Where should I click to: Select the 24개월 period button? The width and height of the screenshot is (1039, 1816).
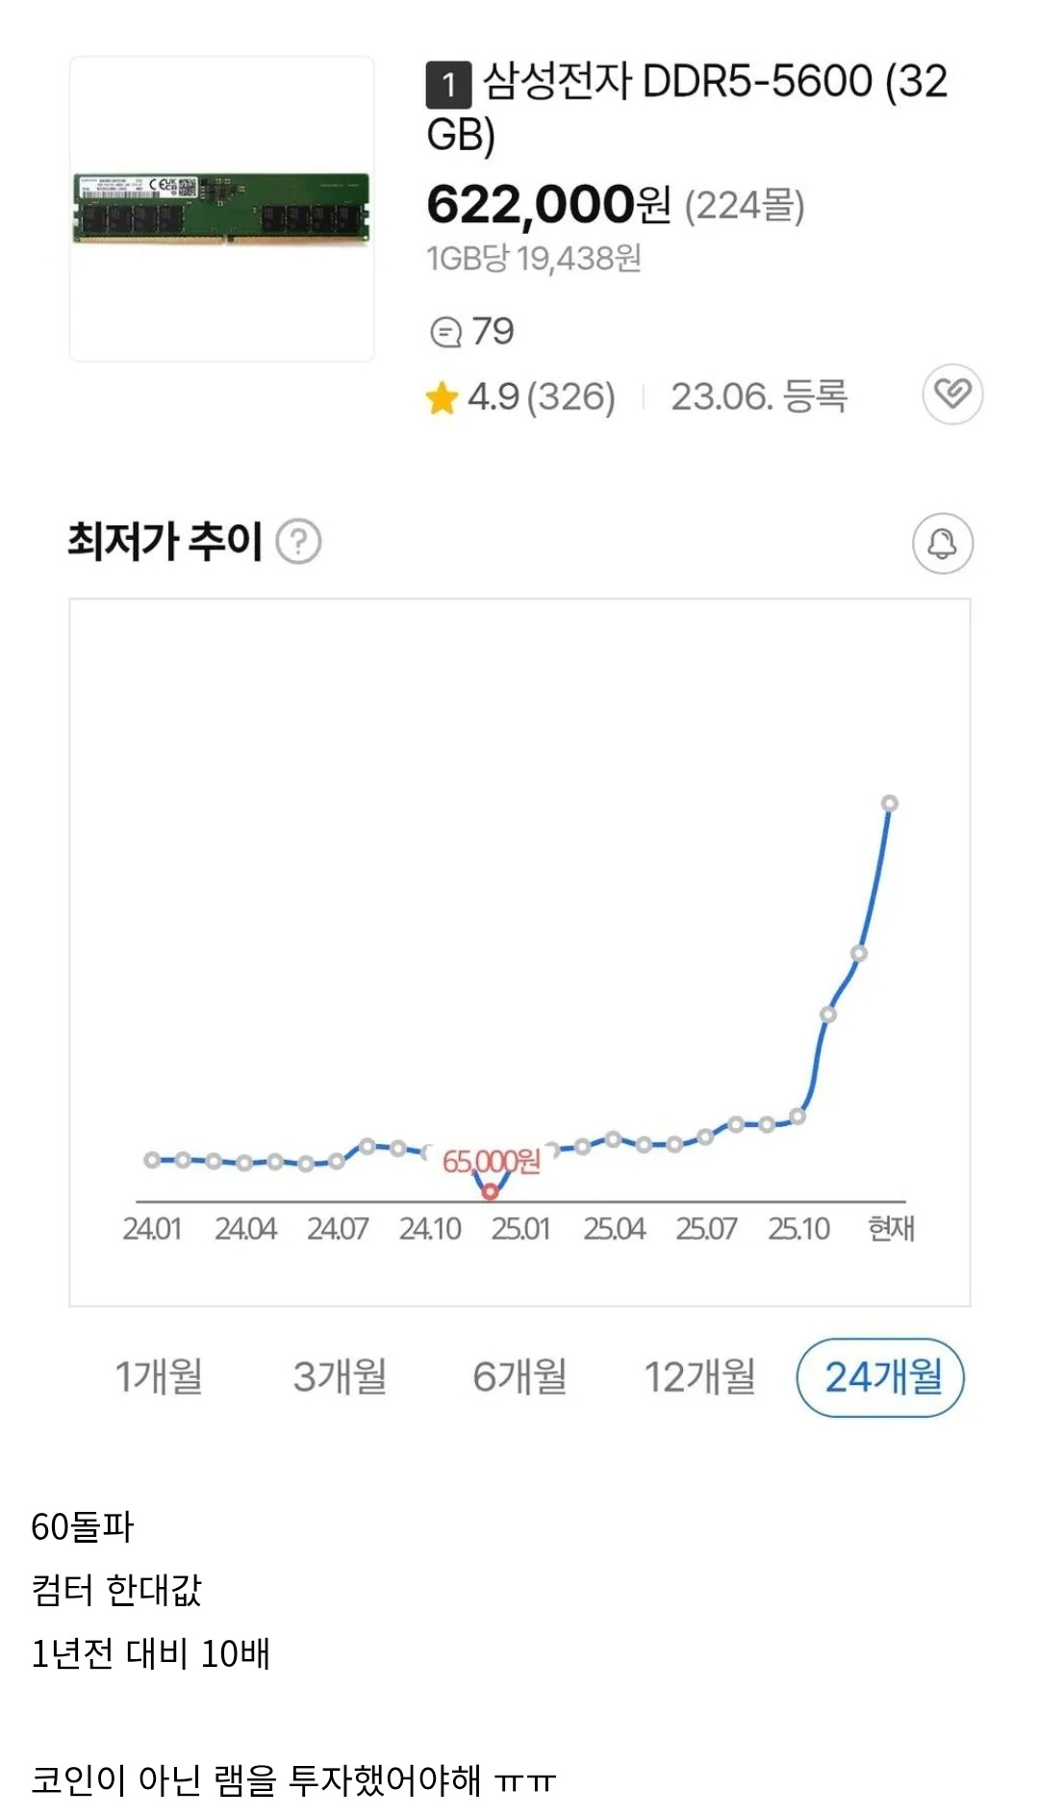(881, 1377)
